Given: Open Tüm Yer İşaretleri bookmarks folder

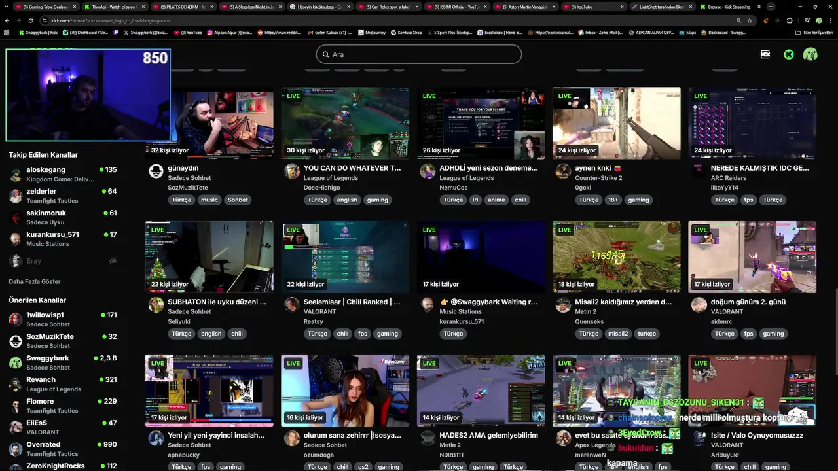Looking at the screenshot, I should (814, 32).
